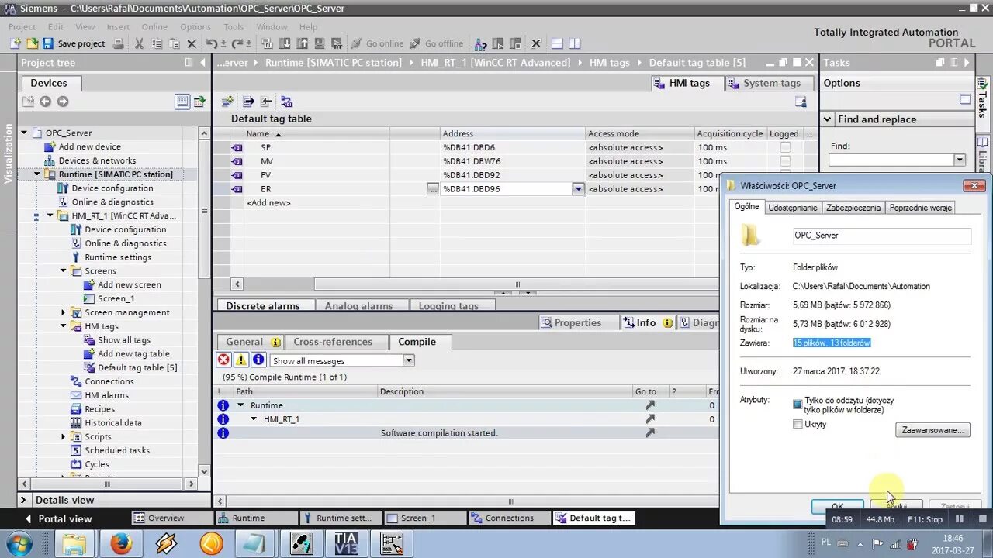Viewport: 993px width, 558px height.
Task: Click the Compile toolbar icon
Action: tap(267, 43)
